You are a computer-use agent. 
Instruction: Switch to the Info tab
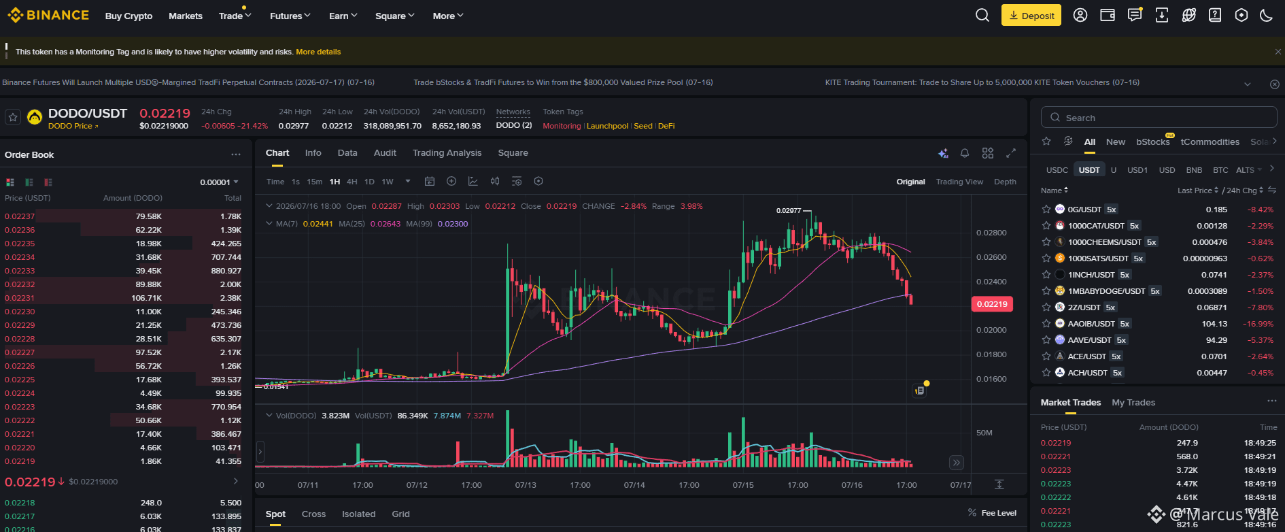click(313, 153)
